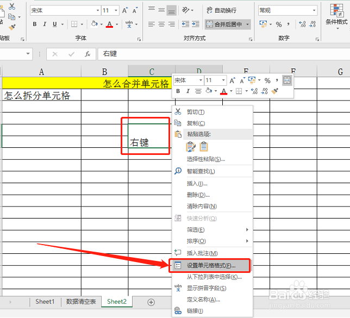Click the ribbon Accounting Number Format icon
The width and height of the screenshot is (350, 318).
tap(263, 24)
